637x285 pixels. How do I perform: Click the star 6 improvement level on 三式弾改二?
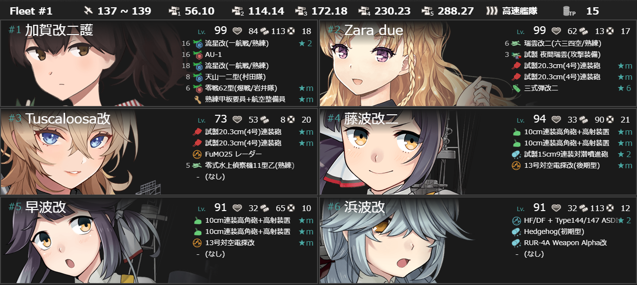(624, 88)
